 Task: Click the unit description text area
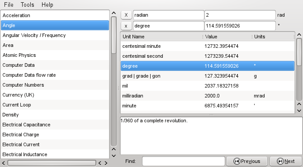coord(211,135)
